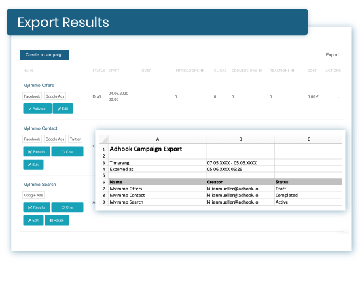
Task: Click the Reactions info icon
Action: pos(293,71)
